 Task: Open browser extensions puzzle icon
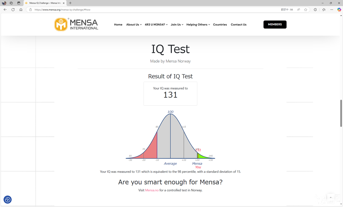pos(315,10)
